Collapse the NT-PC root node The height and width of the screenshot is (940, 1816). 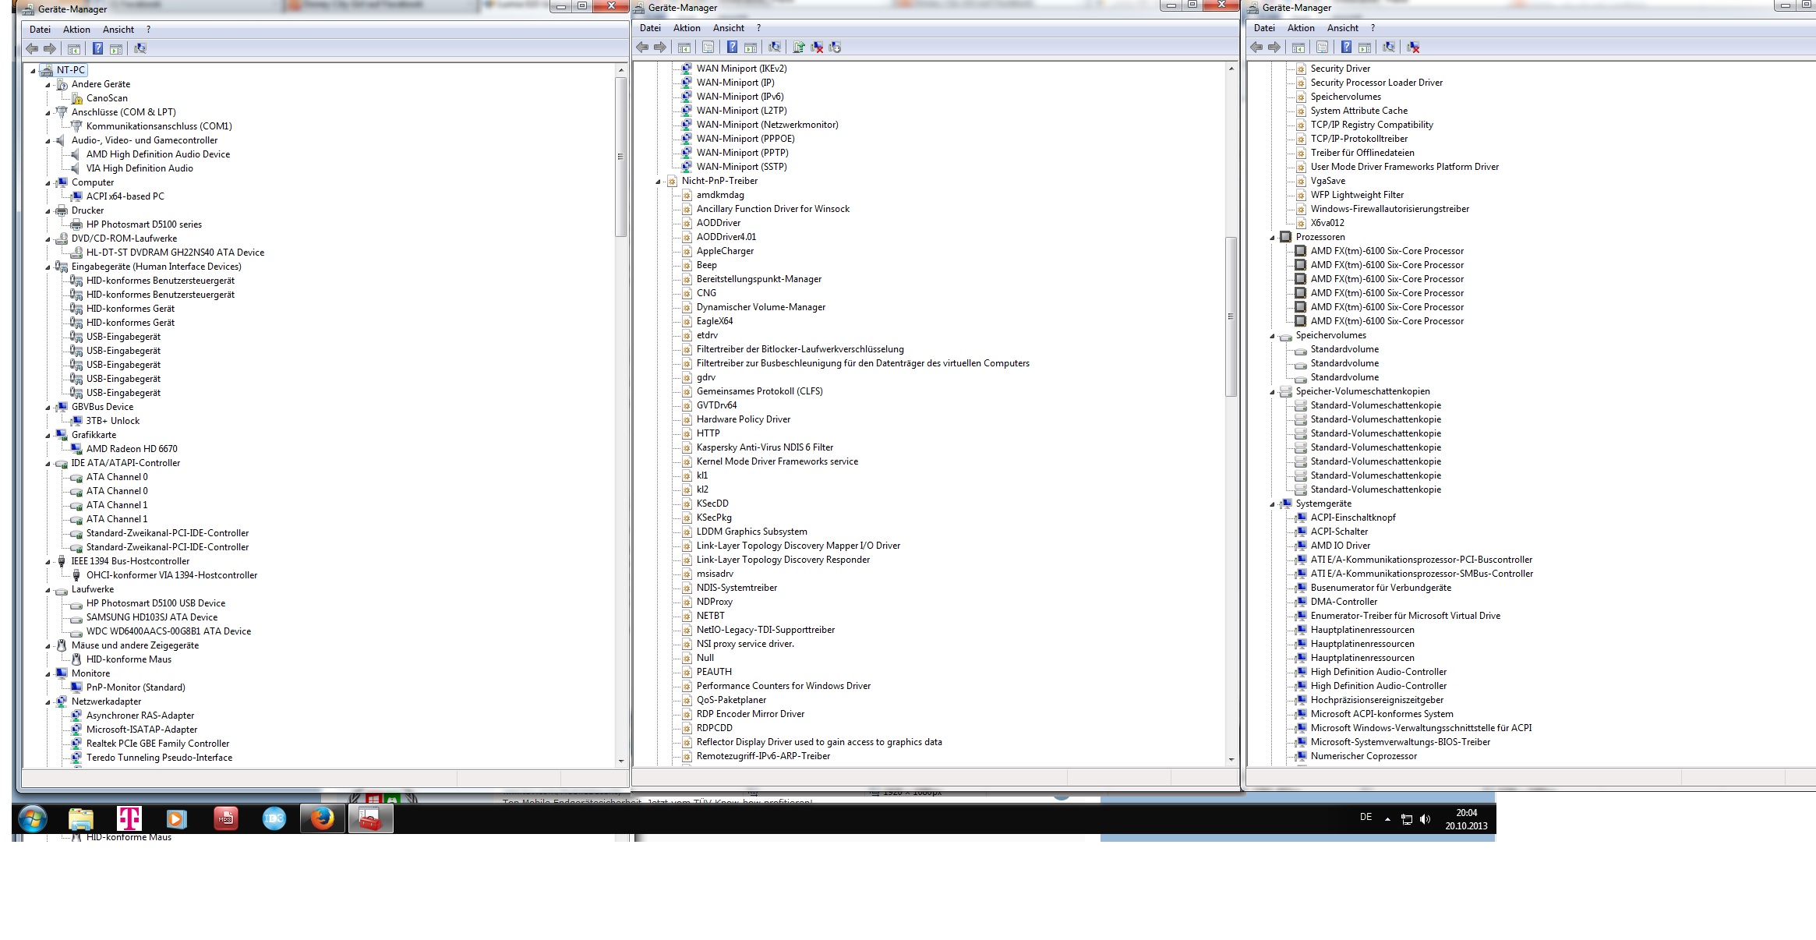(33, 70)
